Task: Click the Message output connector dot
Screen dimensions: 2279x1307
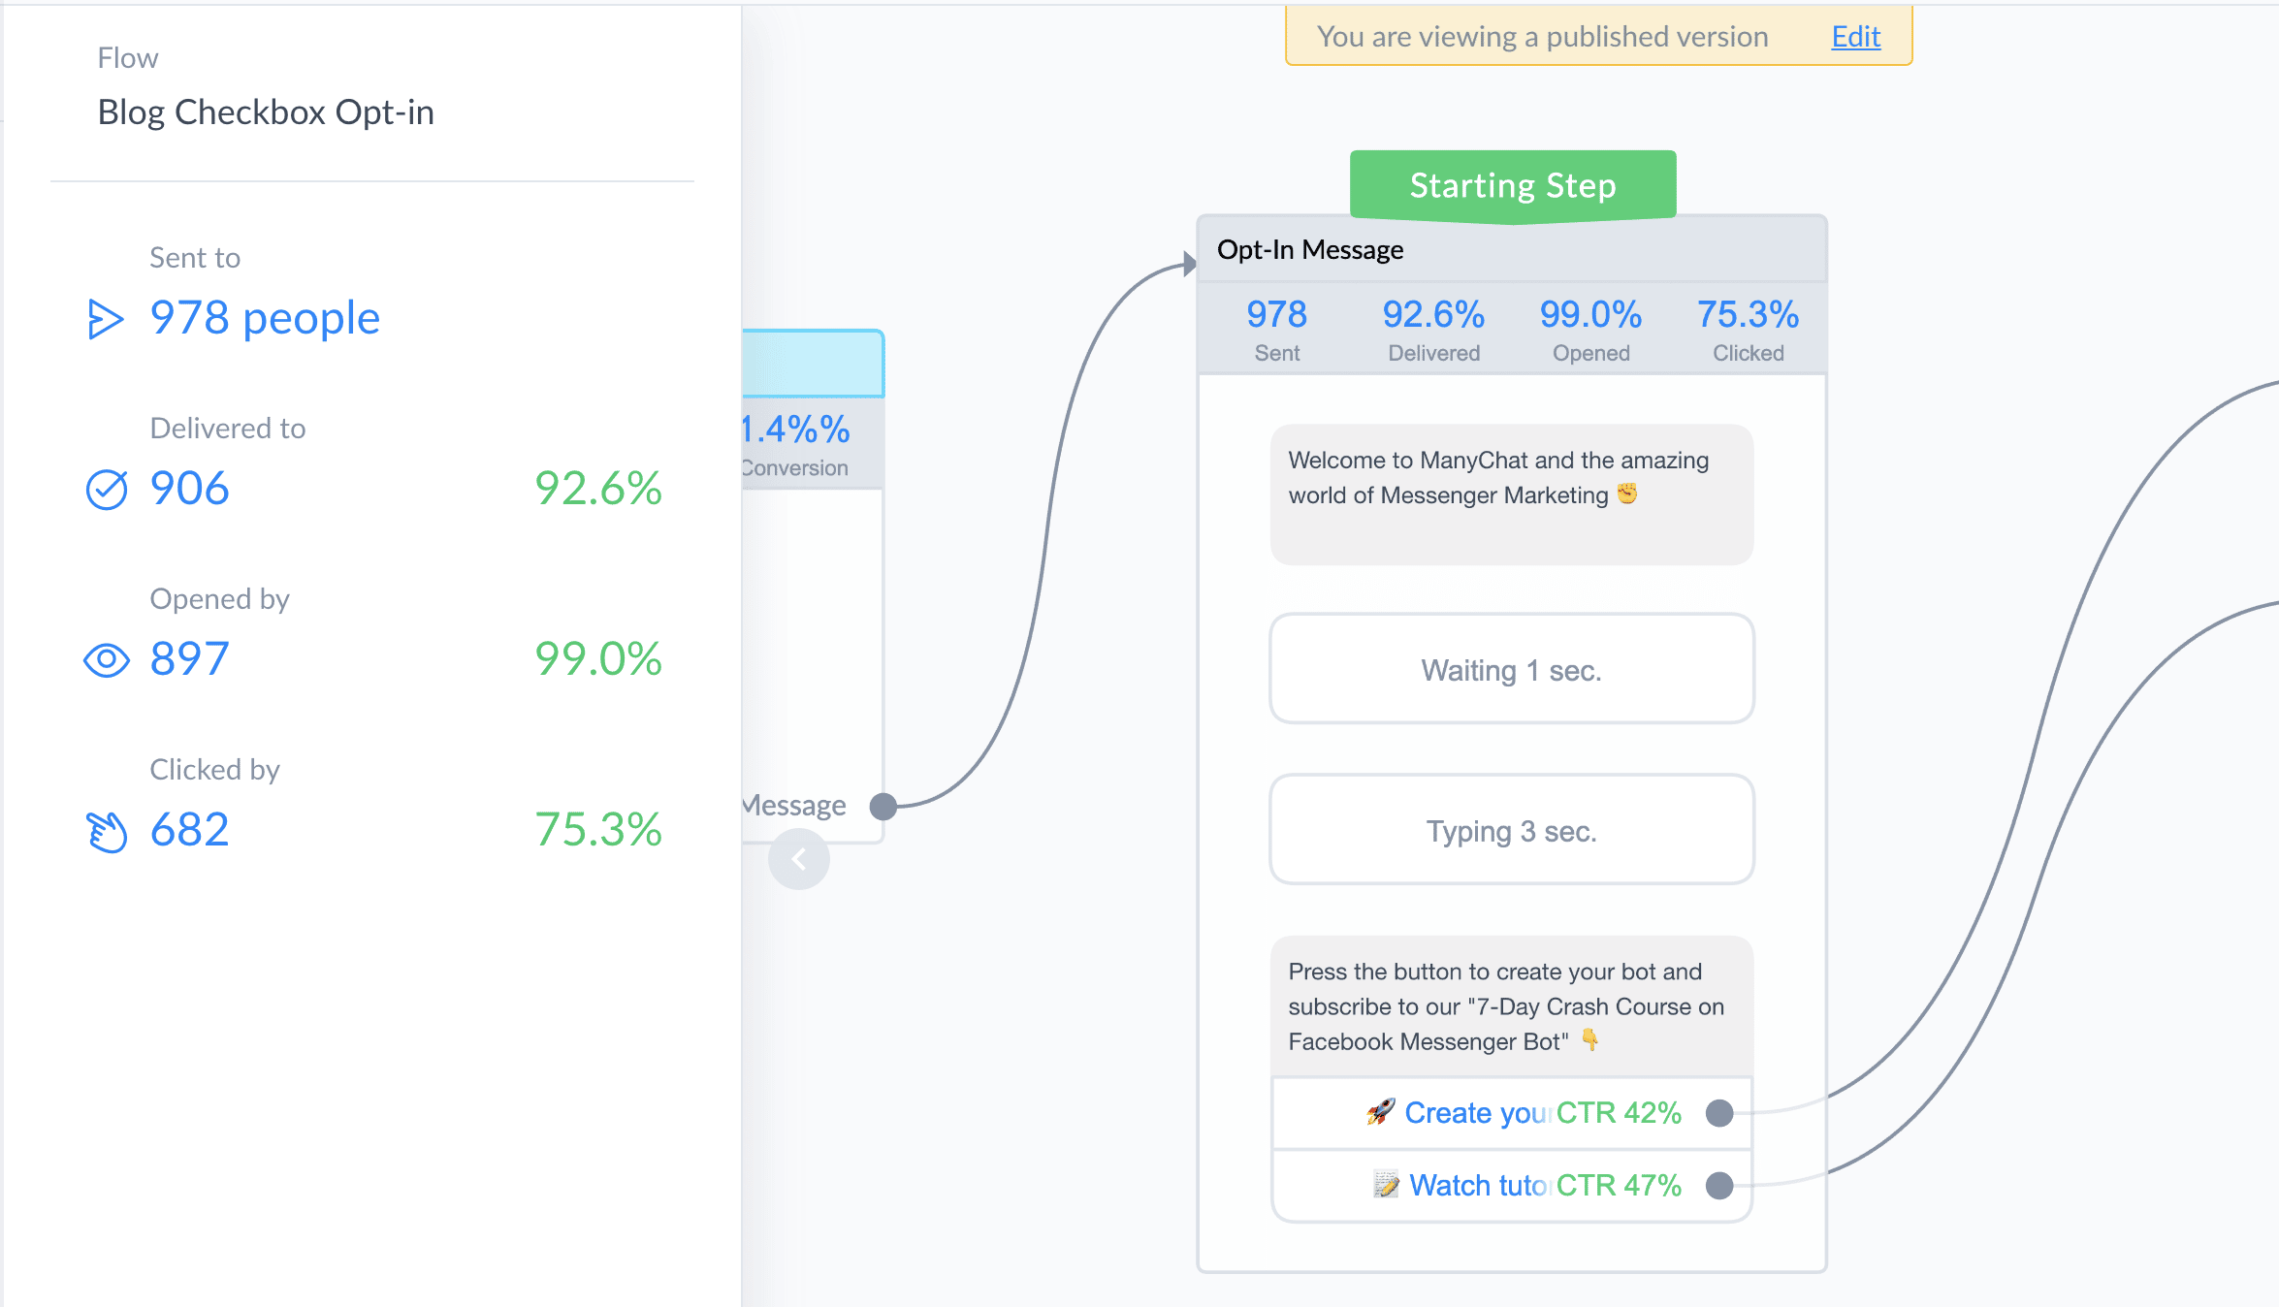Action: pyautogui.click(x=883, y=806)
